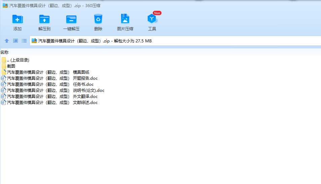Screen dimensions: 321x184
Task: Click the Word file icon of 文献综述.doc
Action: (3, 102)
